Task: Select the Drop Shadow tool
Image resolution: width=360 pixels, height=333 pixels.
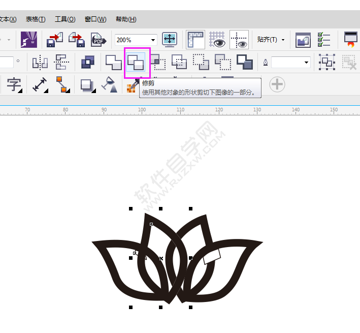Action: 88,86
